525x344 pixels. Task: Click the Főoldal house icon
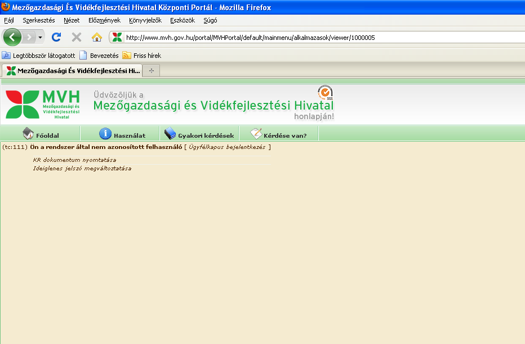28,133
